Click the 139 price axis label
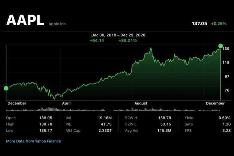This screenshot has width=234, height=156. tap(226, 49)
